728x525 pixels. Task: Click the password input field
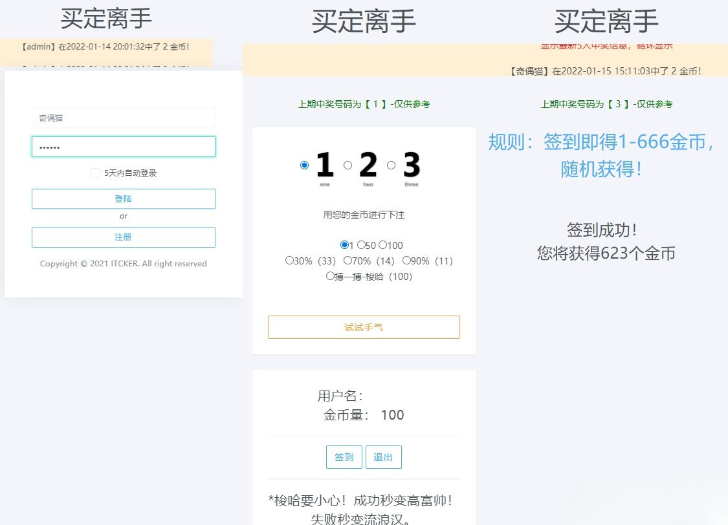[123, 147]
